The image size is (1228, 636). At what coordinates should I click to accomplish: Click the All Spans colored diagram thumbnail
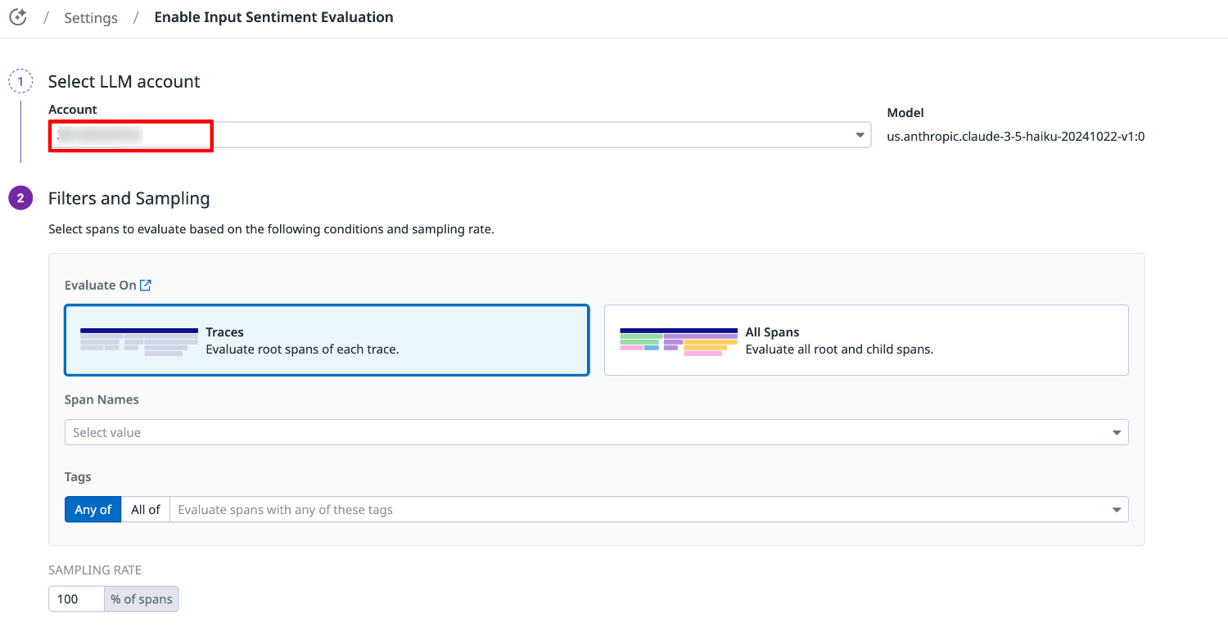click(679, 341)
